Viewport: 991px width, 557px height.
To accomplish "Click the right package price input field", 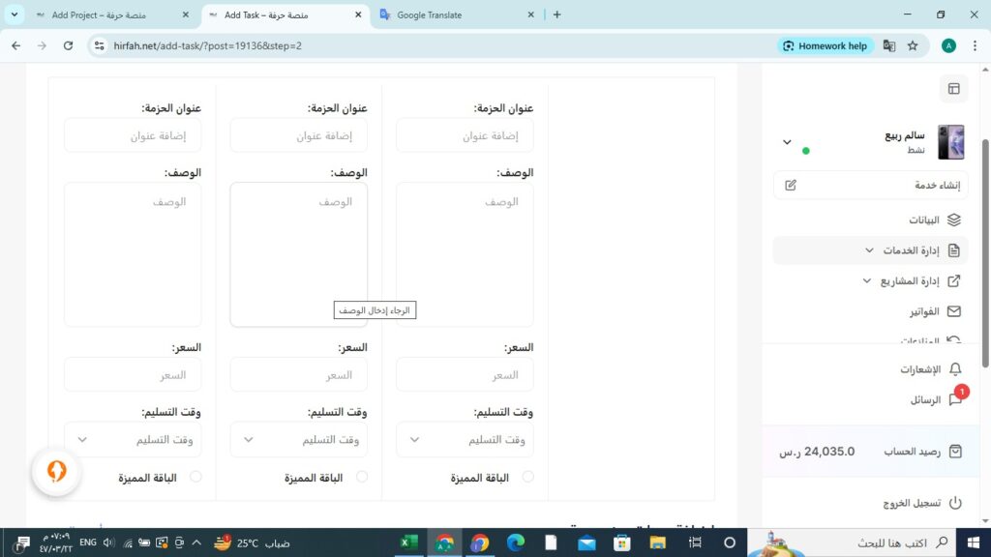I will pos(465,375).
